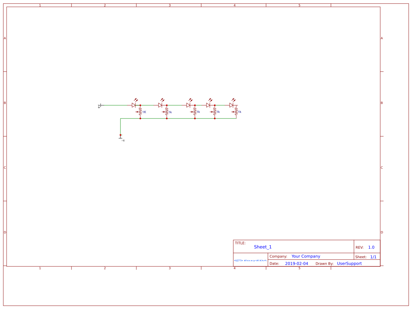Viewport: 412px width, 309px height.
Task: Click the horizontal wire connecting the photodiodes
Action: [149, 105]
